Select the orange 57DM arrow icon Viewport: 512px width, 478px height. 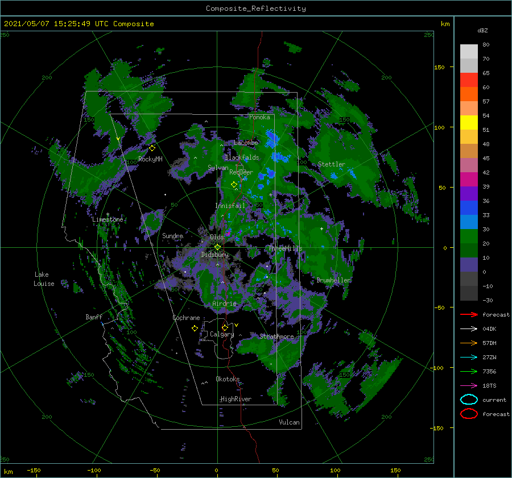469,343
